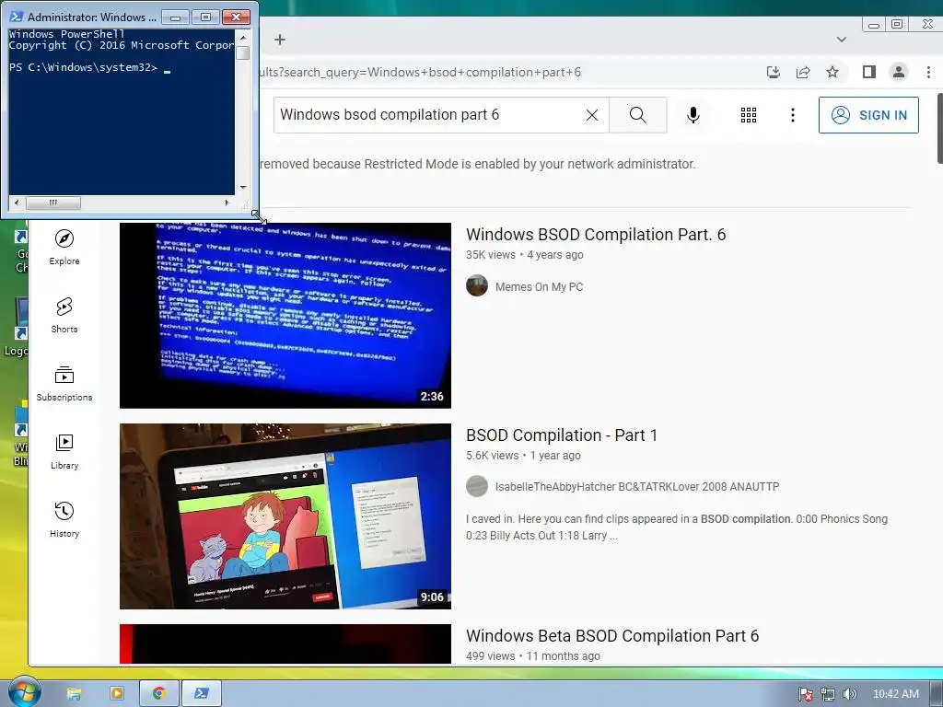
Task: Click the Restricted Mode notice text
Action: (x=478, y=164)
